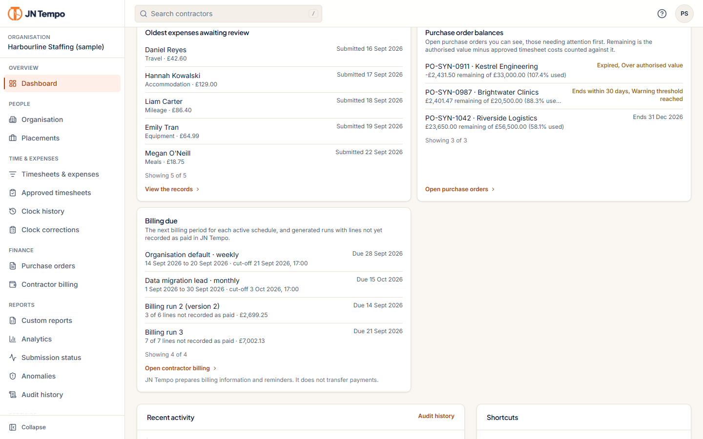The image size is (703, 439).
Task: Go to Dashboard in the sidebar
Action: point(62,83)
